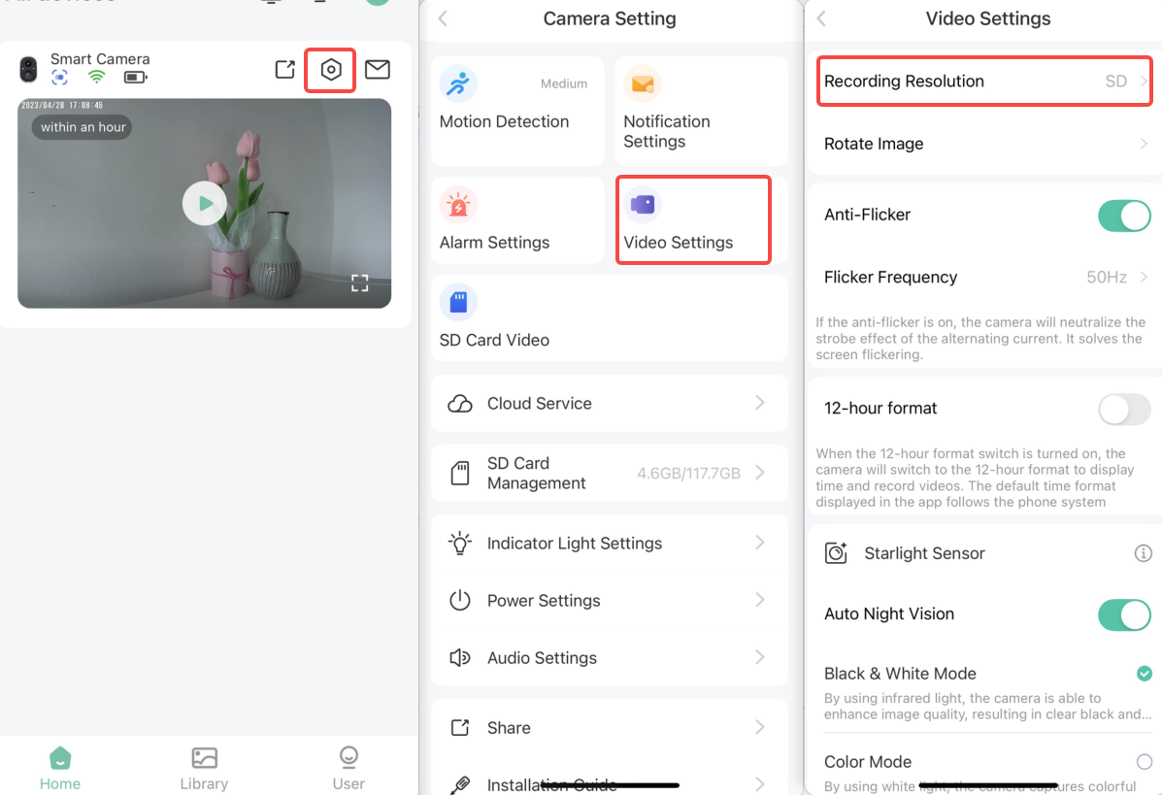Tap the within an hour label
Screen dimensions: 1162x795
click(x=83, y=127)
